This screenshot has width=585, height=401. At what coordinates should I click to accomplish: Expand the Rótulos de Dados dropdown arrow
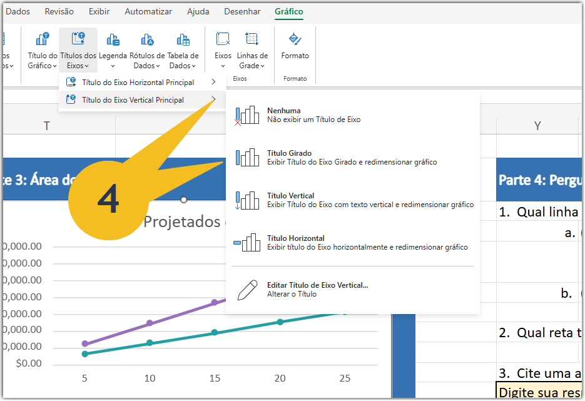pos(158,66)
